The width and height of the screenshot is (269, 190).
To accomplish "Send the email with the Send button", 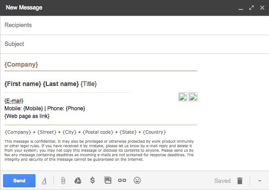I will 19,181.
